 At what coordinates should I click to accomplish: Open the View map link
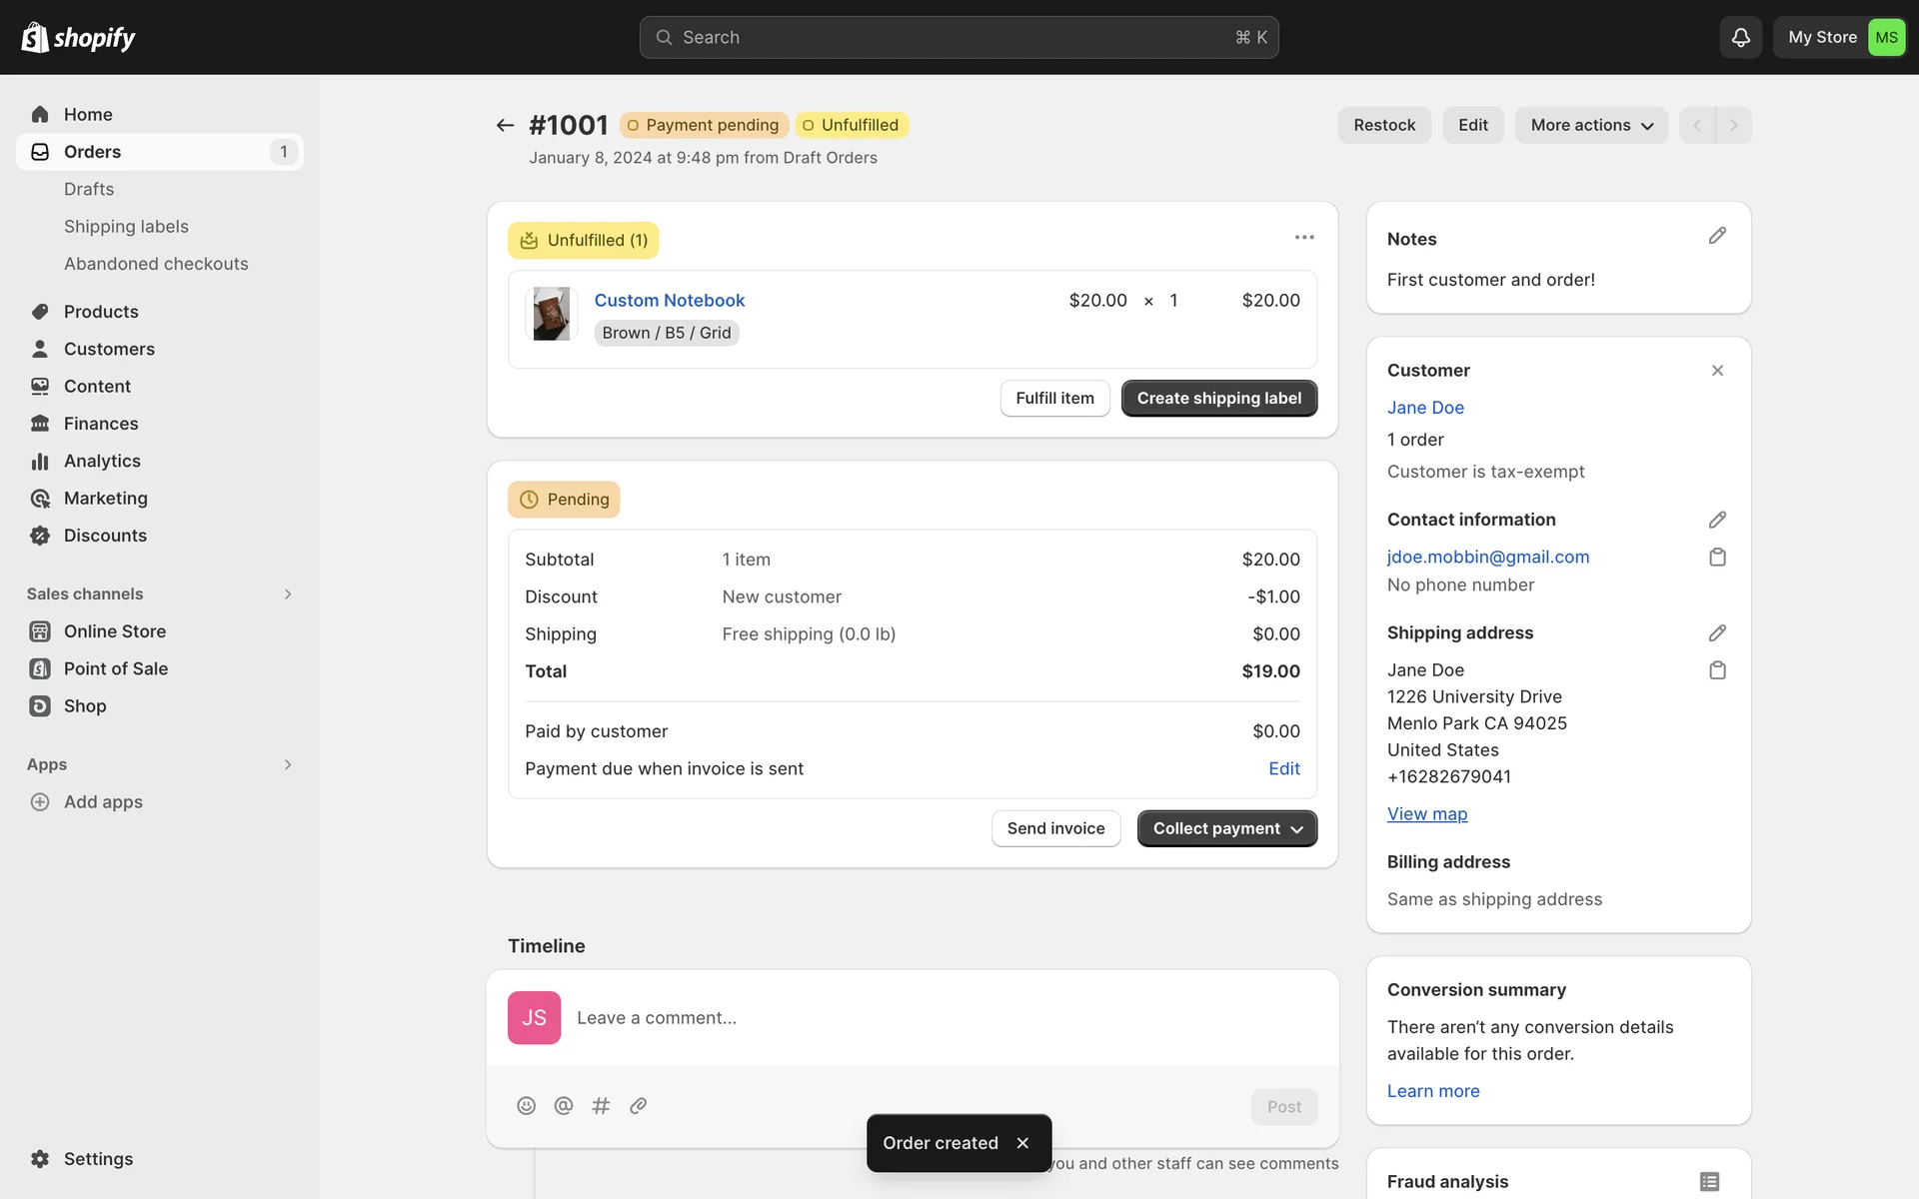pyautogui.click(x=1426, y=814)
